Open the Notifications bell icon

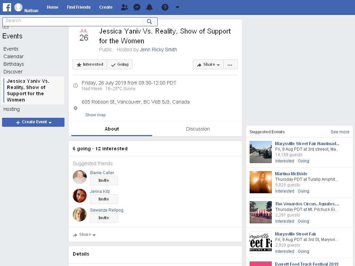149,7
